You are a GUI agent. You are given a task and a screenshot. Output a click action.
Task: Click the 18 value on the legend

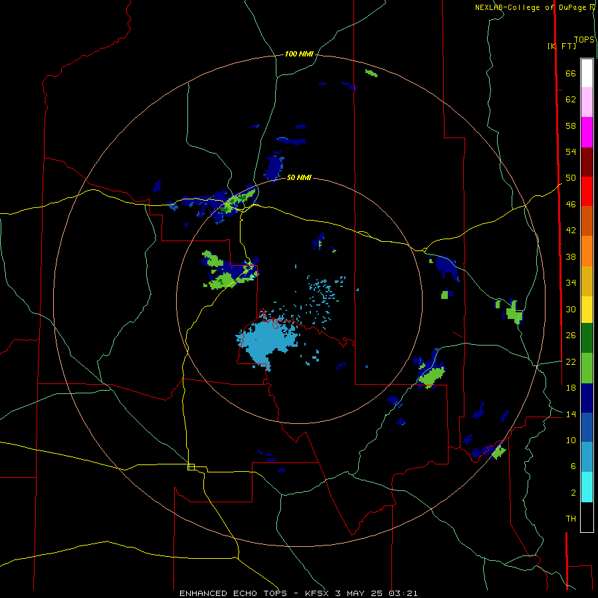[x=571, y=388]
